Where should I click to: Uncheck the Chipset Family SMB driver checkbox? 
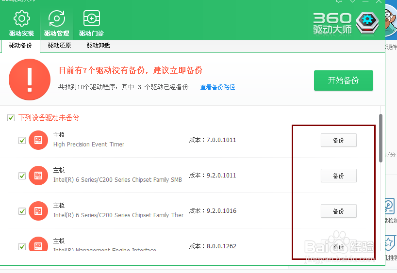click(22, 176)
